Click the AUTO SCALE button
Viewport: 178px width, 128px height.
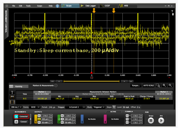coord(149,85)
